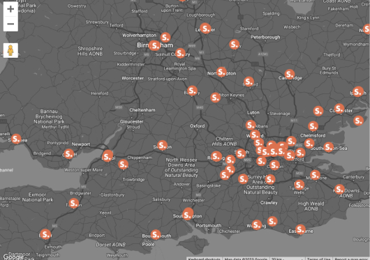Open the Taunton location marker

coord(73,204)
